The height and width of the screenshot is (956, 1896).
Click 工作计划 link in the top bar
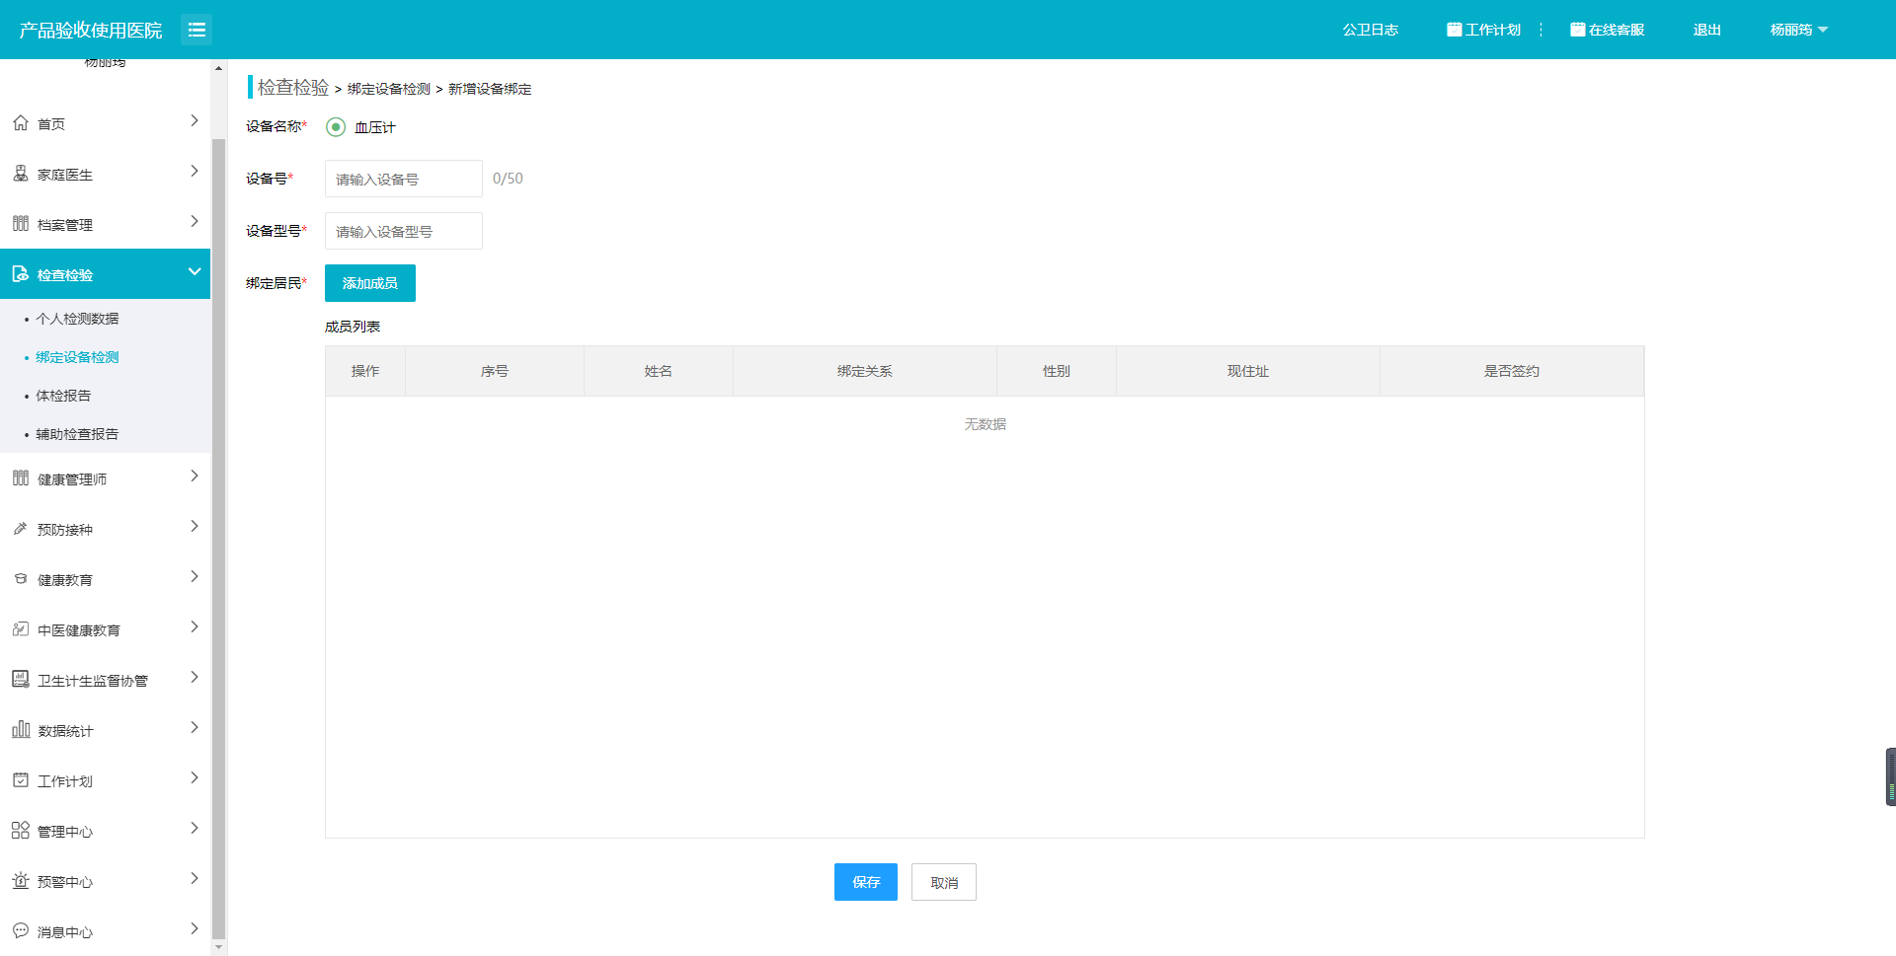[x=1493, y=30]
